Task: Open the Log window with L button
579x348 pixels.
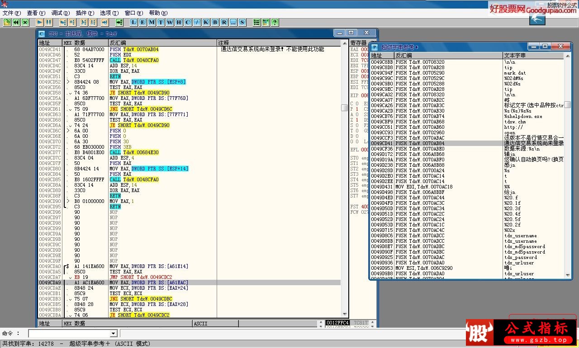Action: (134, 22)
